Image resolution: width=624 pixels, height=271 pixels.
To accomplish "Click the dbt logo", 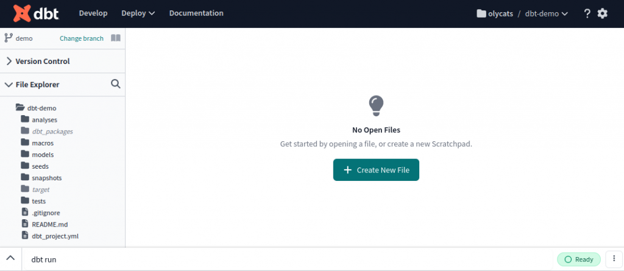I will (x=36, y=13).
